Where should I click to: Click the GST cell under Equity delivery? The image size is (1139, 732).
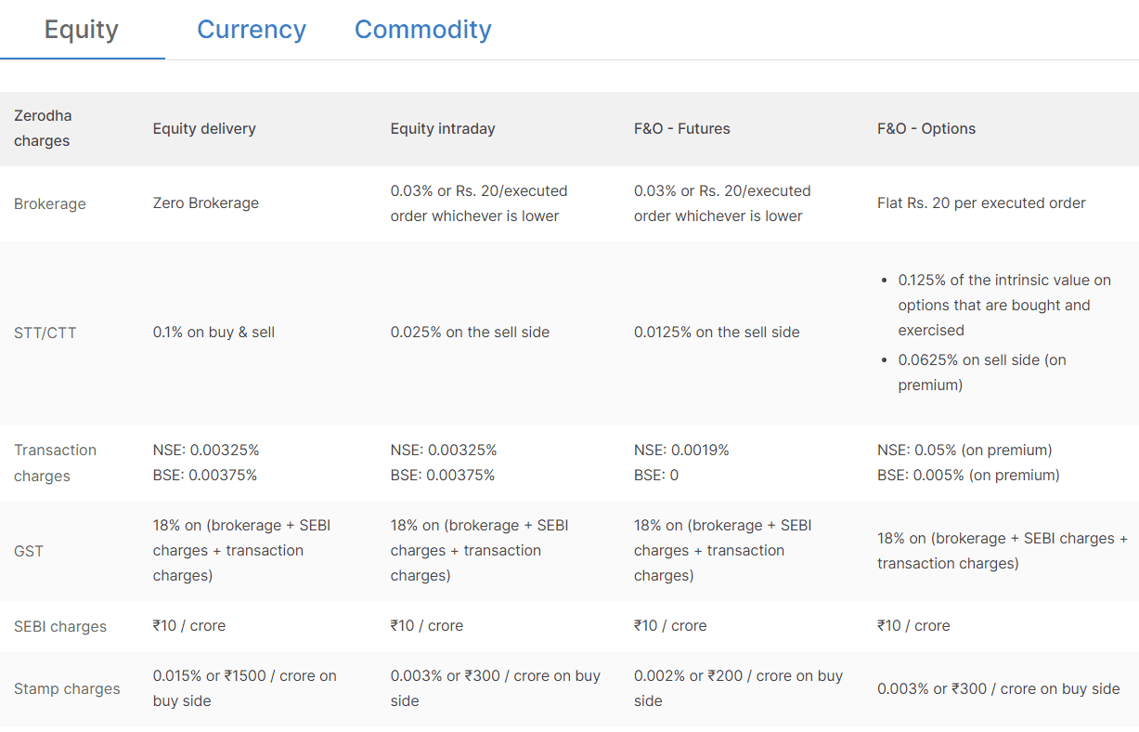coord(241,550)
